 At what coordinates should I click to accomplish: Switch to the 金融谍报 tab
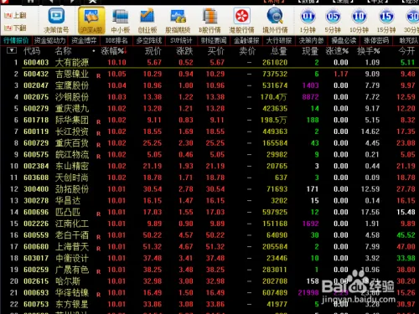[x=246, y=40]
